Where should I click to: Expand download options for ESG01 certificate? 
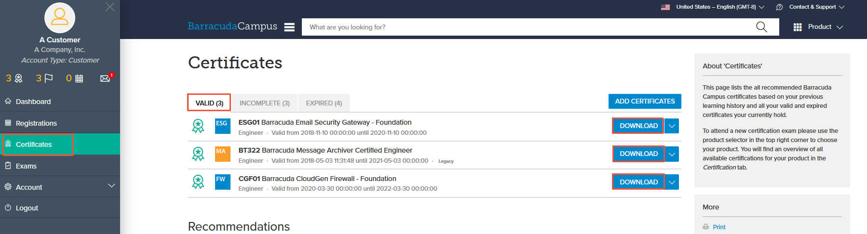pos(672,126)
